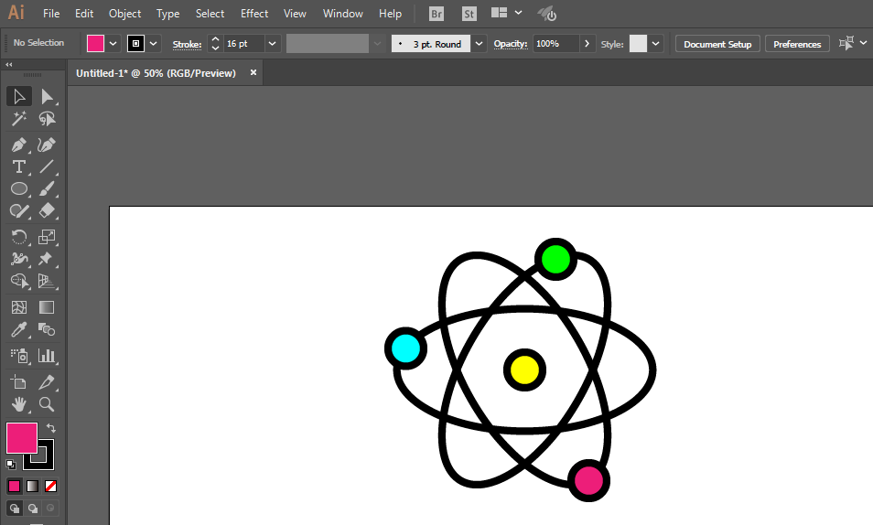
Task: Set paint mode to Gradient
Action: point(32,486)
